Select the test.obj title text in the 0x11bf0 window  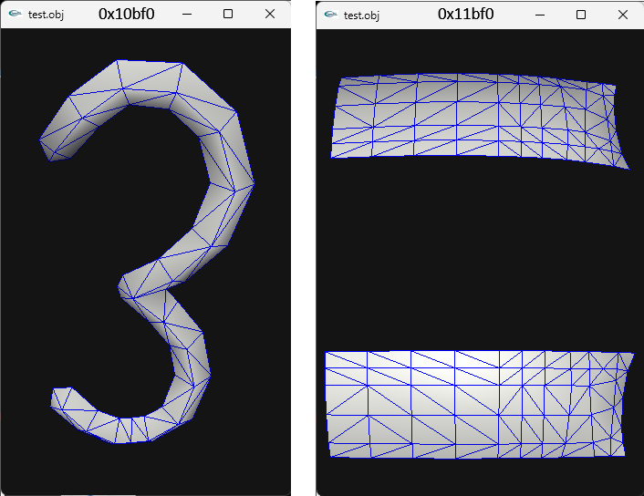[x=361, y=15]
